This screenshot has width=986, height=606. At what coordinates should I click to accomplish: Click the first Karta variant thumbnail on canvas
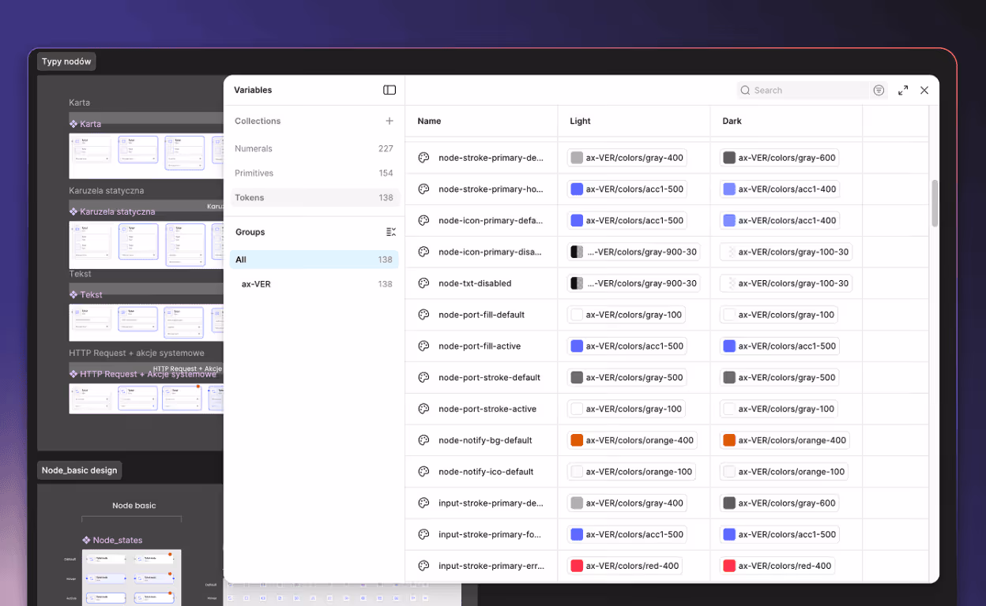(x=91, y=149)
